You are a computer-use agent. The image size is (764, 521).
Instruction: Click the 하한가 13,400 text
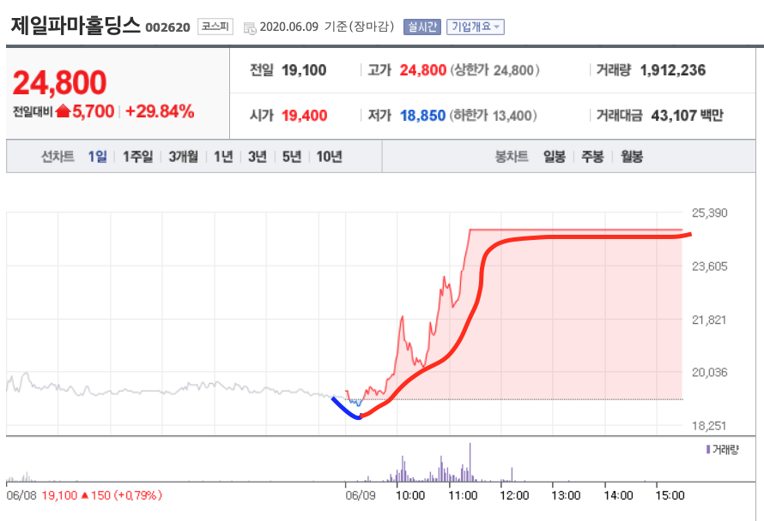pyautogui.click(x=493, y=116)
